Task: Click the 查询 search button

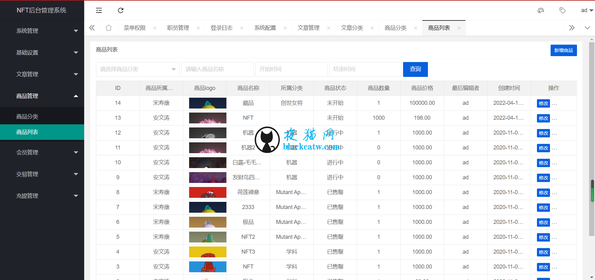Action: click(415, 69)
